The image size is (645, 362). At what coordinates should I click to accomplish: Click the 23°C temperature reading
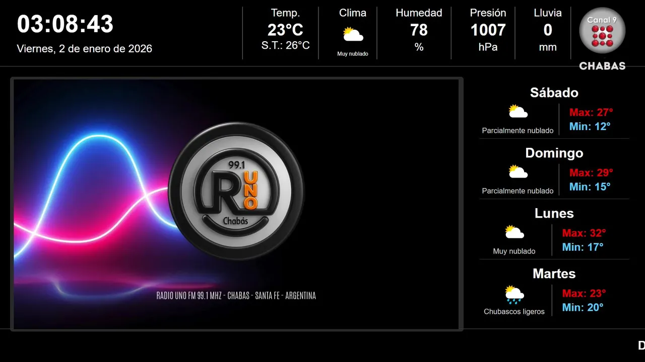pos(285,30)
